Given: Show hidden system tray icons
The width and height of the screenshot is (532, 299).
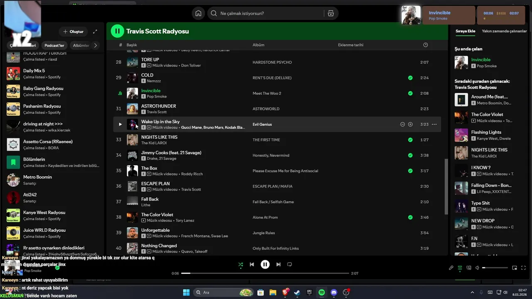Looking at the screenshot, I should (472, 292).
